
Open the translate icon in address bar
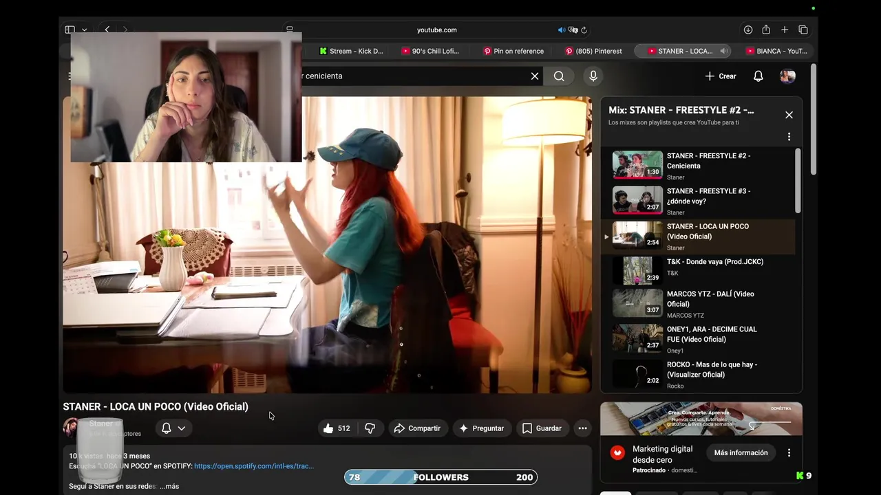click(x=573, y=30)
